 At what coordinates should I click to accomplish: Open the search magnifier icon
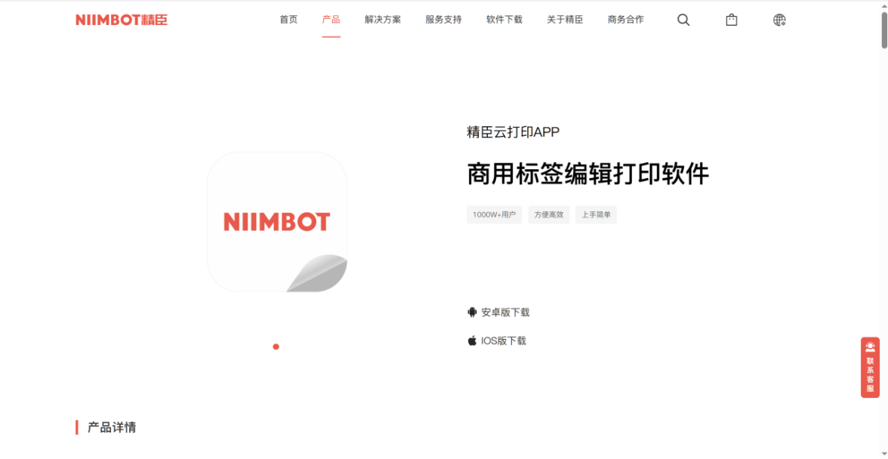tap(683, 20)
